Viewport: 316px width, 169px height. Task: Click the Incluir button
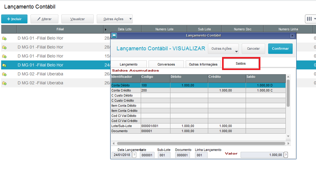[14, 19]
